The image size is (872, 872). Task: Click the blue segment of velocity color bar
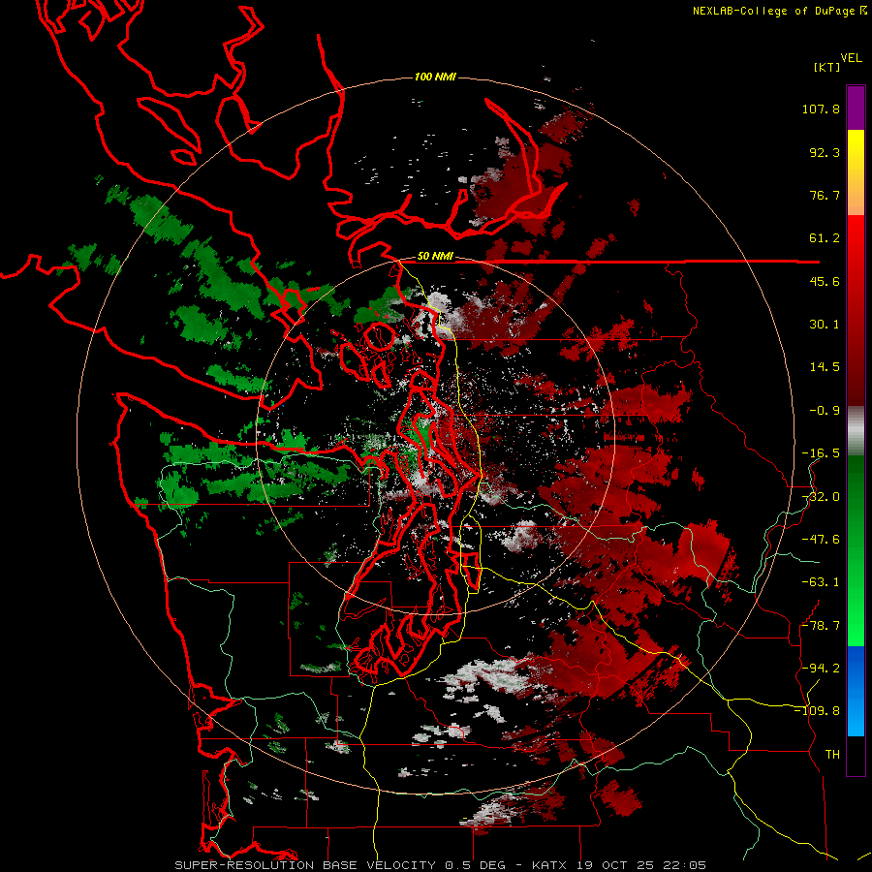coord(856,691)
